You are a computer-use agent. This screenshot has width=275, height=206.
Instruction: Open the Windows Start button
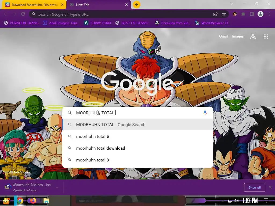6,201
